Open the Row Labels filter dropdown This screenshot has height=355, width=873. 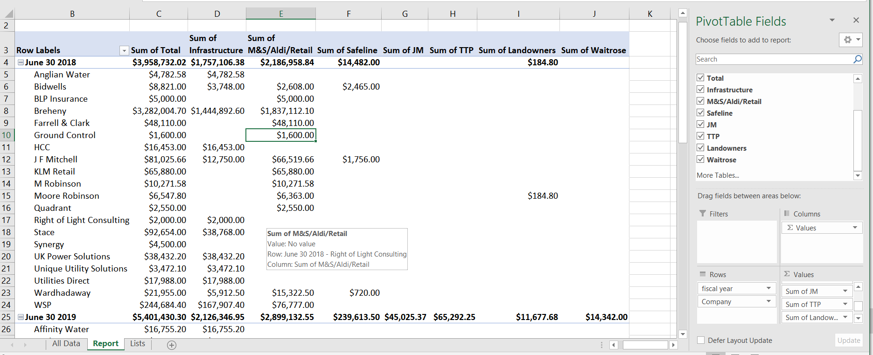click(x=124, y=50)
